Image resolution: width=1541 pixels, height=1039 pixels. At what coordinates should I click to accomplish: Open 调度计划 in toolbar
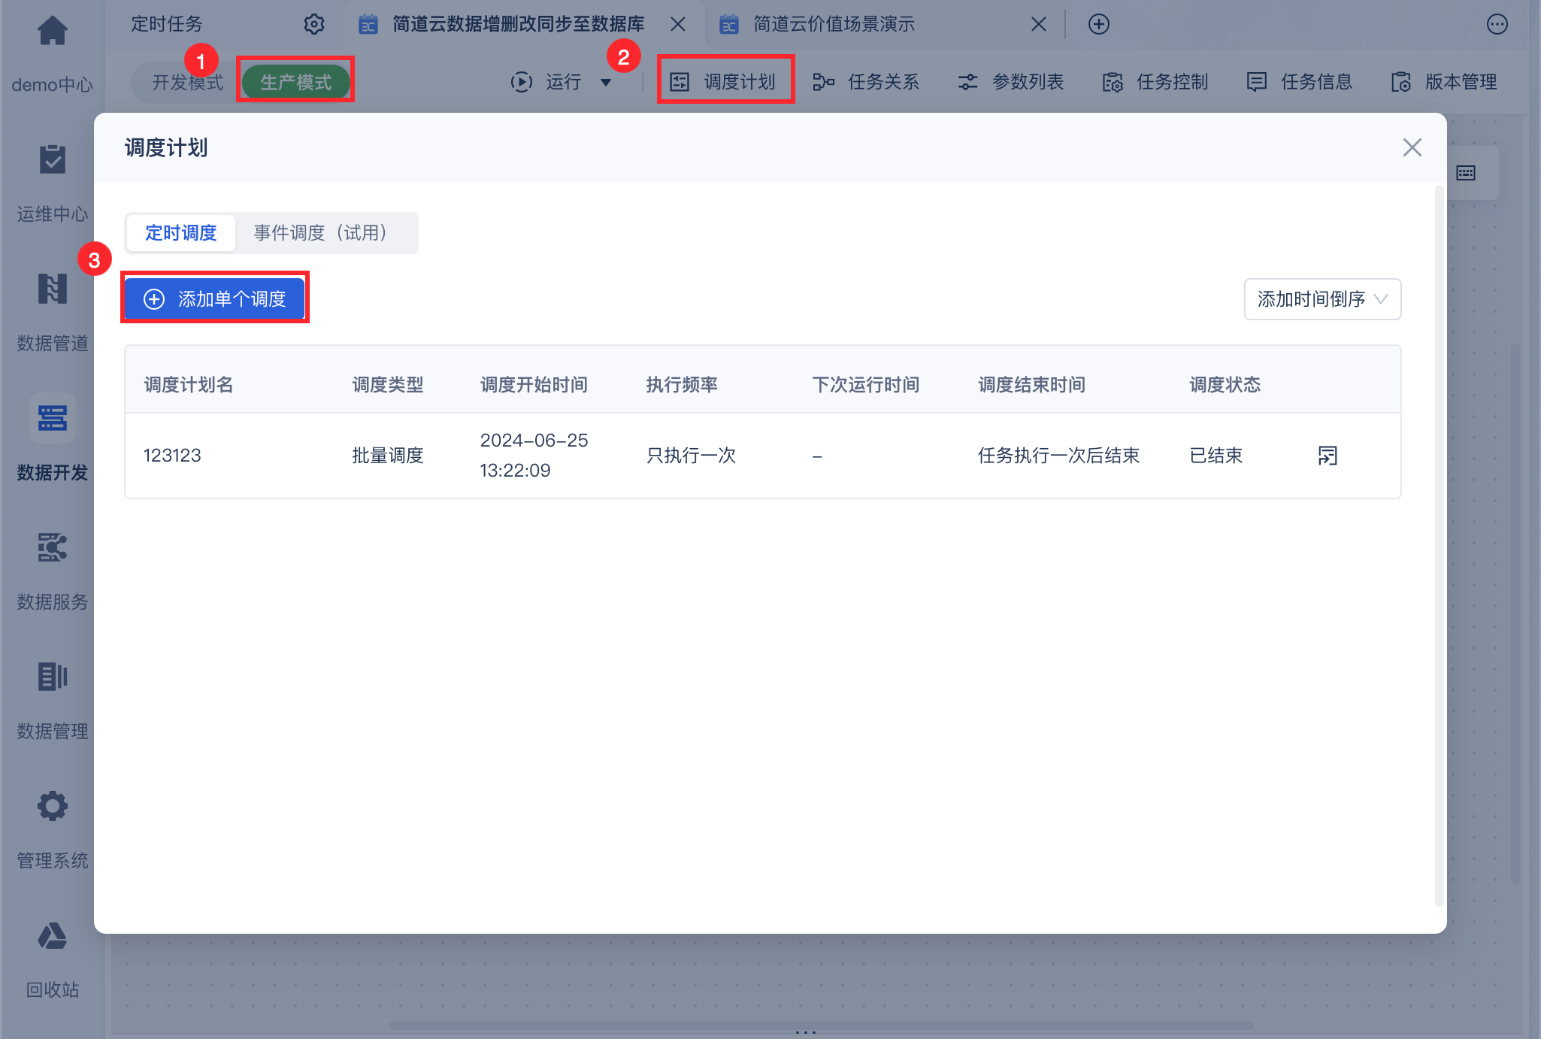pos(723,82)
